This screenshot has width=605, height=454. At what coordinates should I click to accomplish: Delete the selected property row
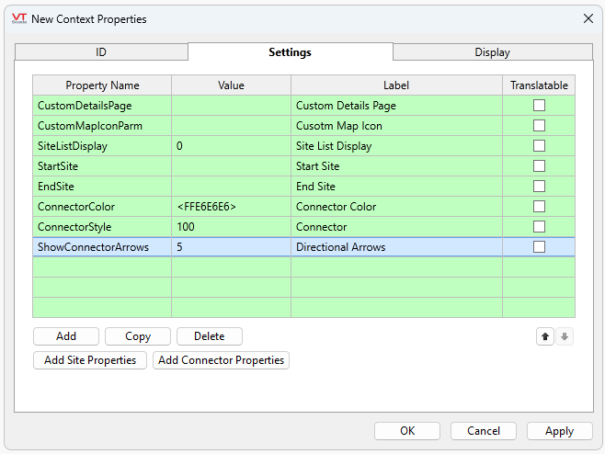(210, 336)
